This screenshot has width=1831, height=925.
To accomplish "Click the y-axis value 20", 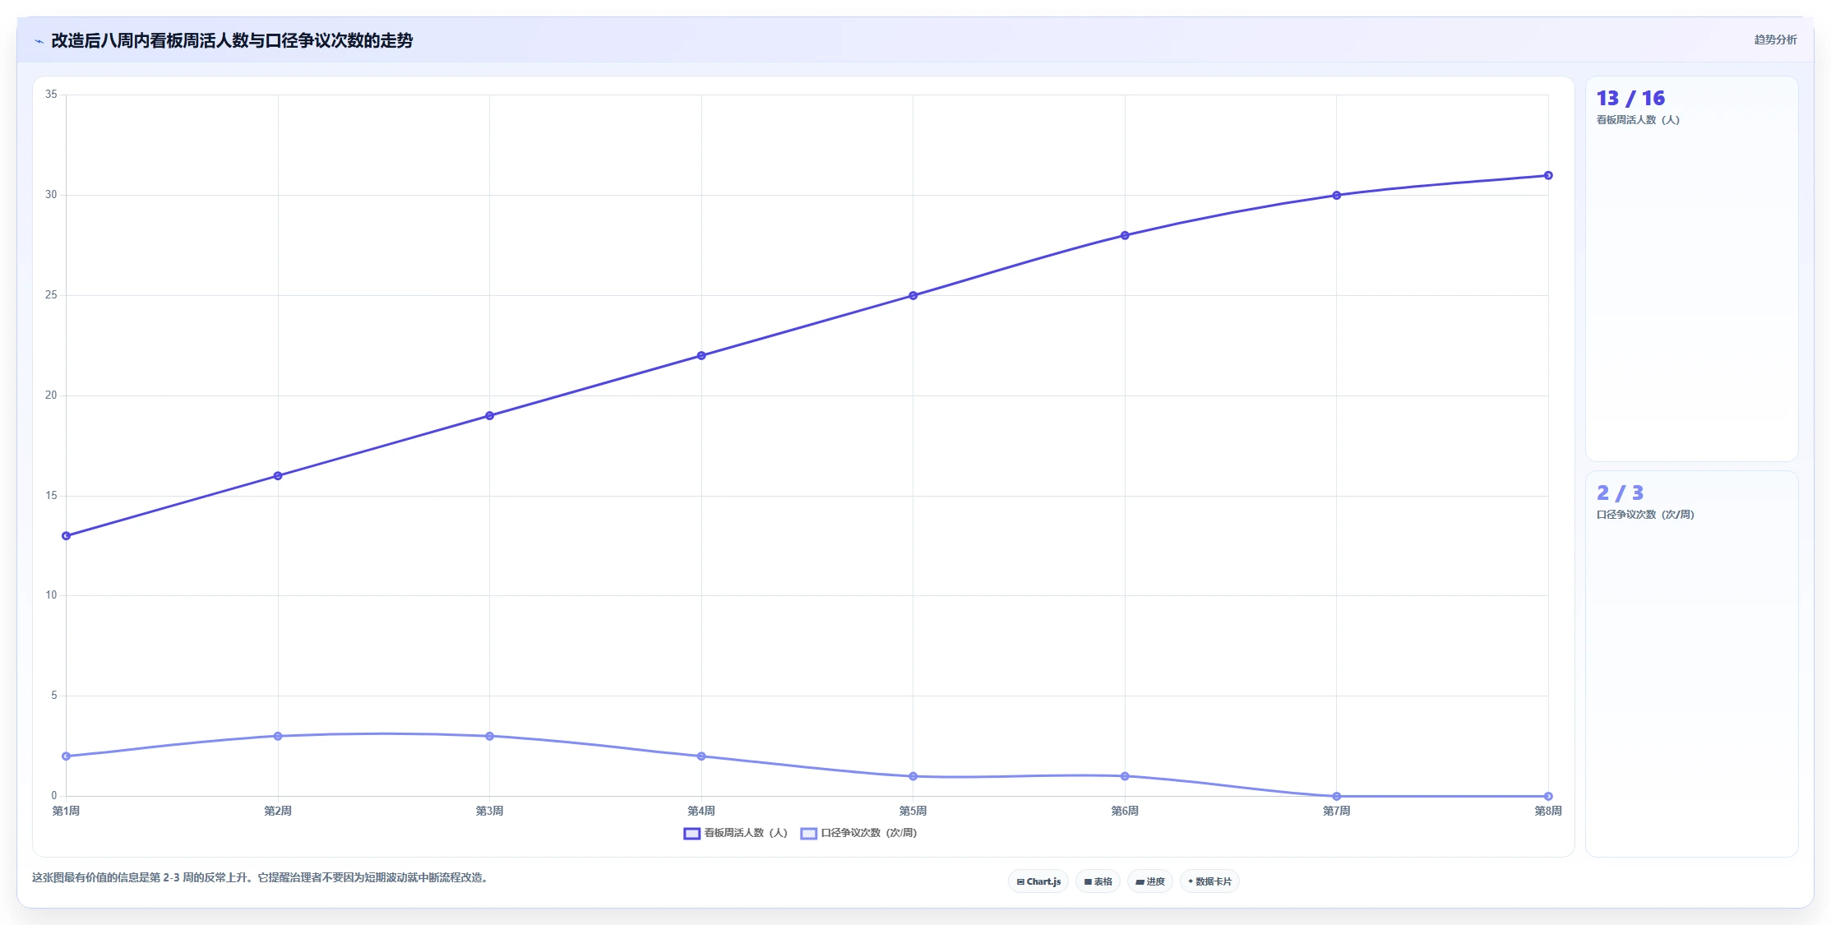I will click(51, 395).
